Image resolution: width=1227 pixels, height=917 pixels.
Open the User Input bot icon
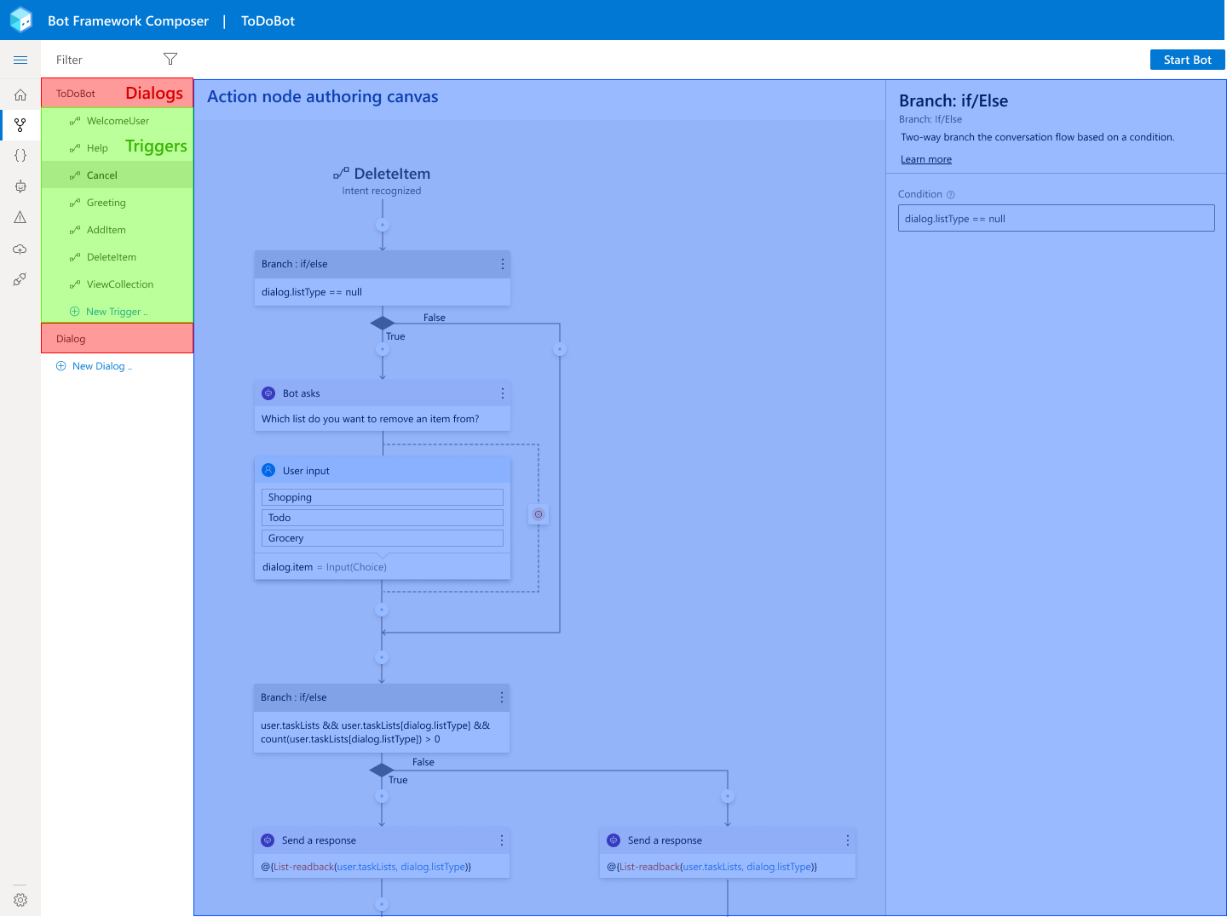point(20,186)
